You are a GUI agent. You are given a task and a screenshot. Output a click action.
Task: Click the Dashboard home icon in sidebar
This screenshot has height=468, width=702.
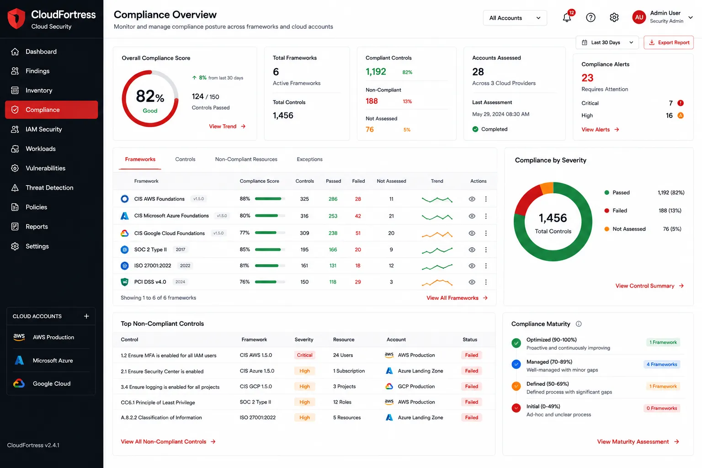15,52
